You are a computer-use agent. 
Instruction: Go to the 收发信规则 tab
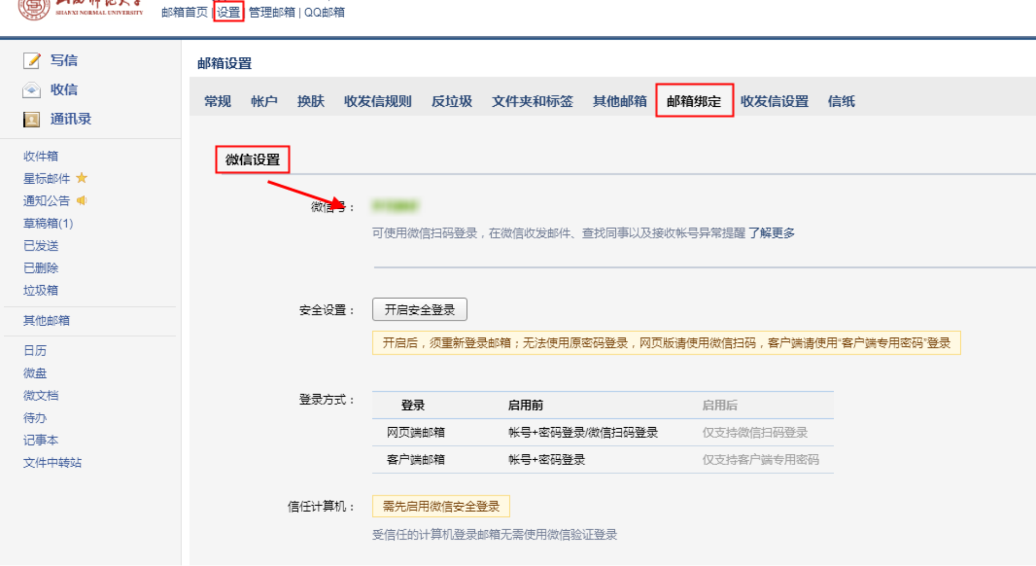377,101
